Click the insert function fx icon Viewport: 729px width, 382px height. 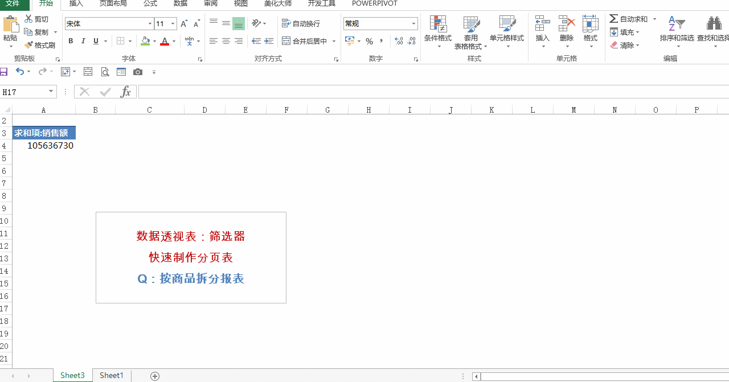126,92
